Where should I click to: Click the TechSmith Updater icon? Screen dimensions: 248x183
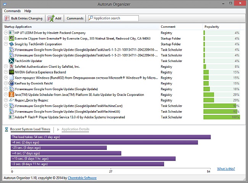pos(11,61)
